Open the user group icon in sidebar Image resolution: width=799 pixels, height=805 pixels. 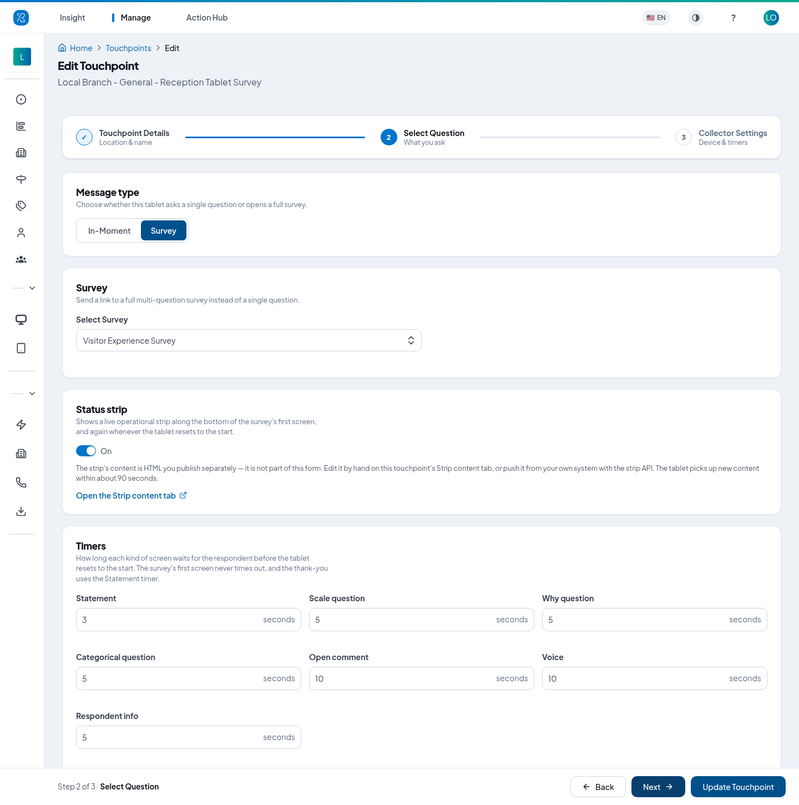pyautogui.click(x=21, y=259)
